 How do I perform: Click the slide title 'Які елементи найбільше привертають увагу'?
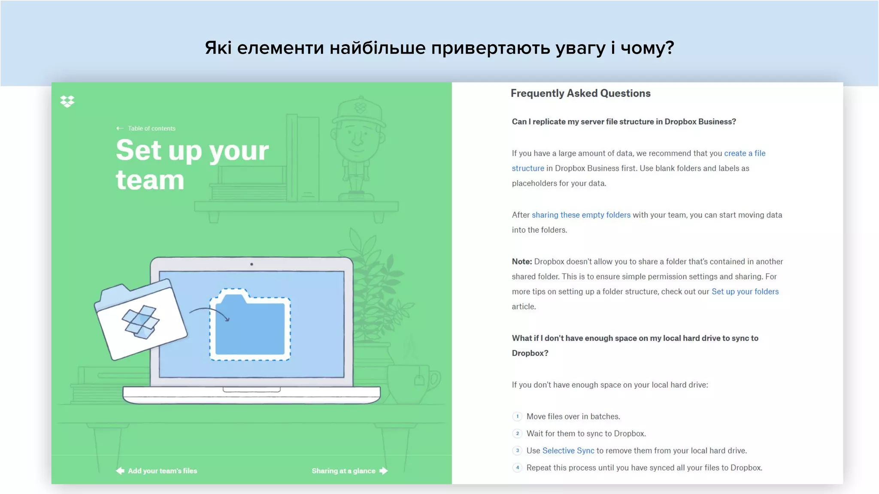[439, 48]
